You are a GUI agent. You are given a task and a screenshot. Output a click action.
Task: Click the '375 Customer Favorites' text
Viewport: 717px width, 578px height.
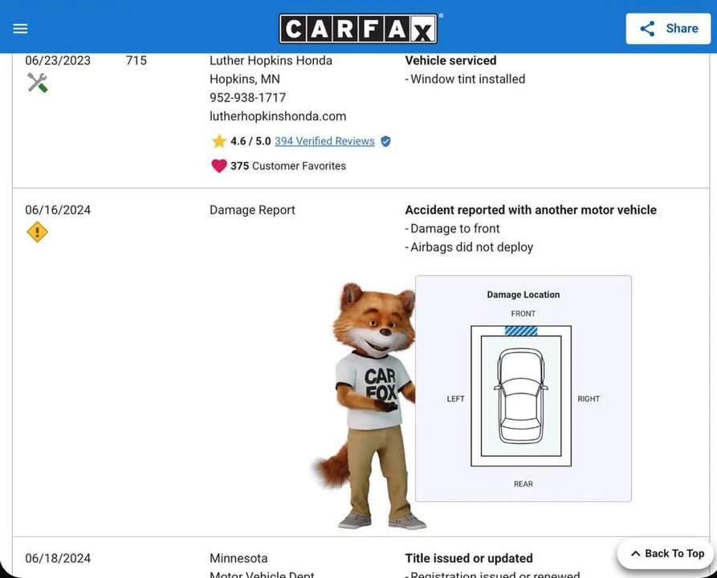coord(288,166)
